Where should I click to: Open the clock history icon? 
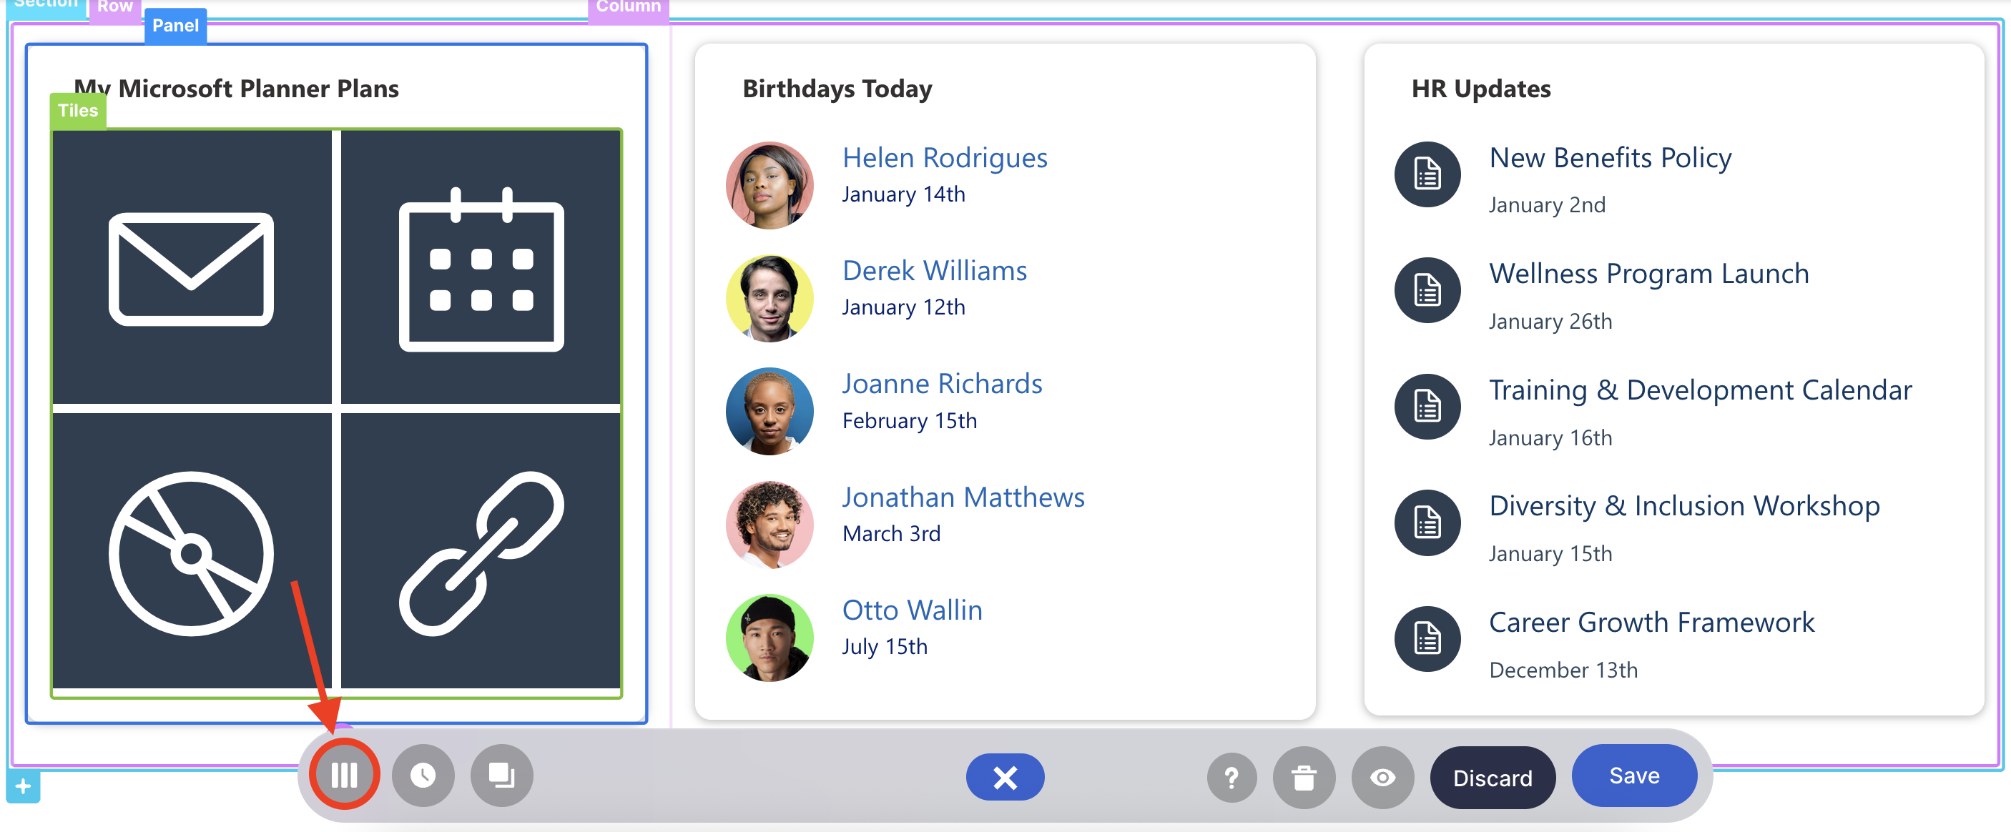pyautogui.click(x=423, y=775)
